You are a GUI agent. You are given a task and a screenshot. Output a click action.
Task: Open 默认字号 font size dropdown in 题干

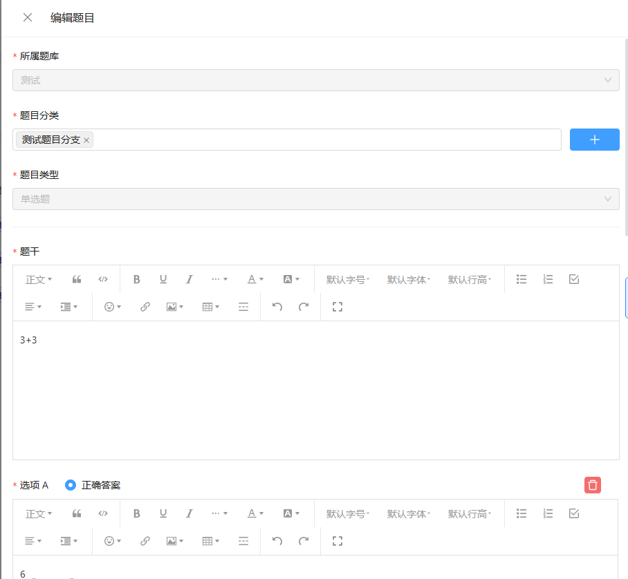pos(348,279)
